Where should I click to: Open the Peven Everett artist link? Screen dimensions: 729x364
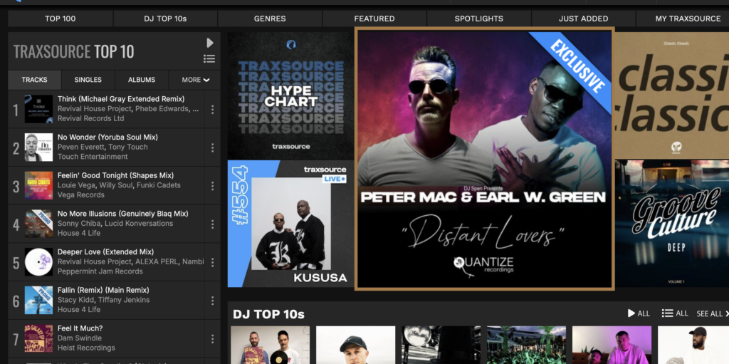[x=80, y=147]
